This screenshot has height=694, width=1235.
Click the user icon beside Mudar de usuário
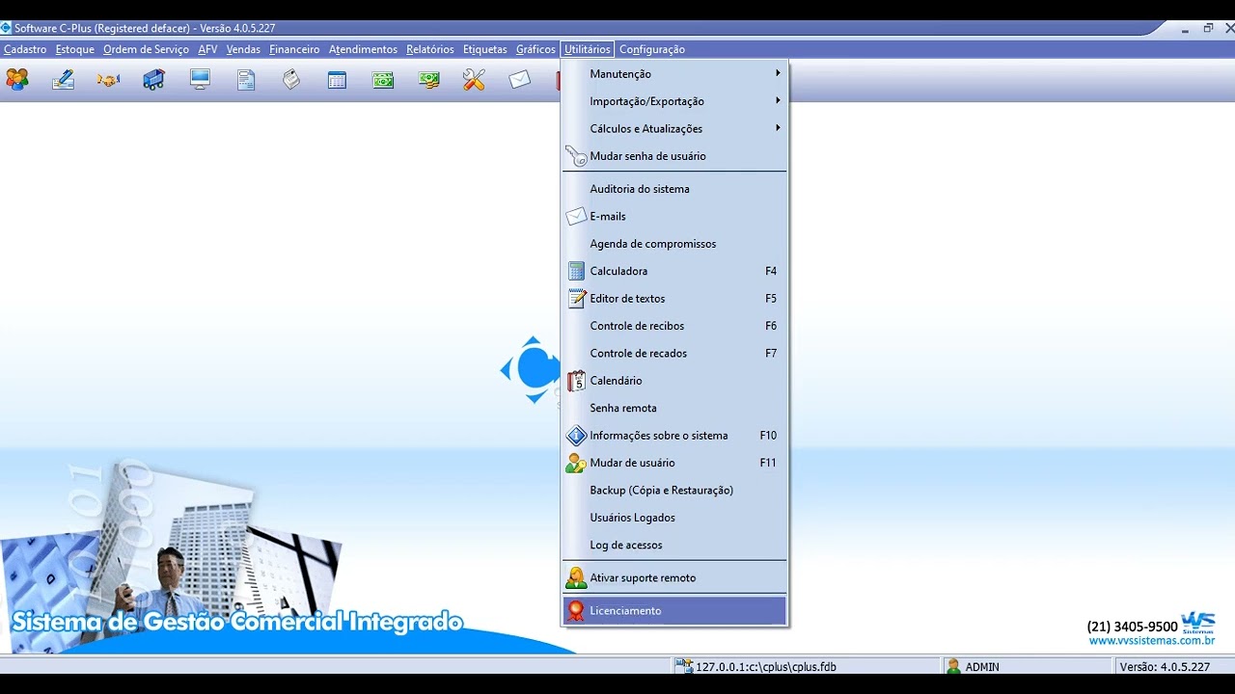click(x=576, y=463)
